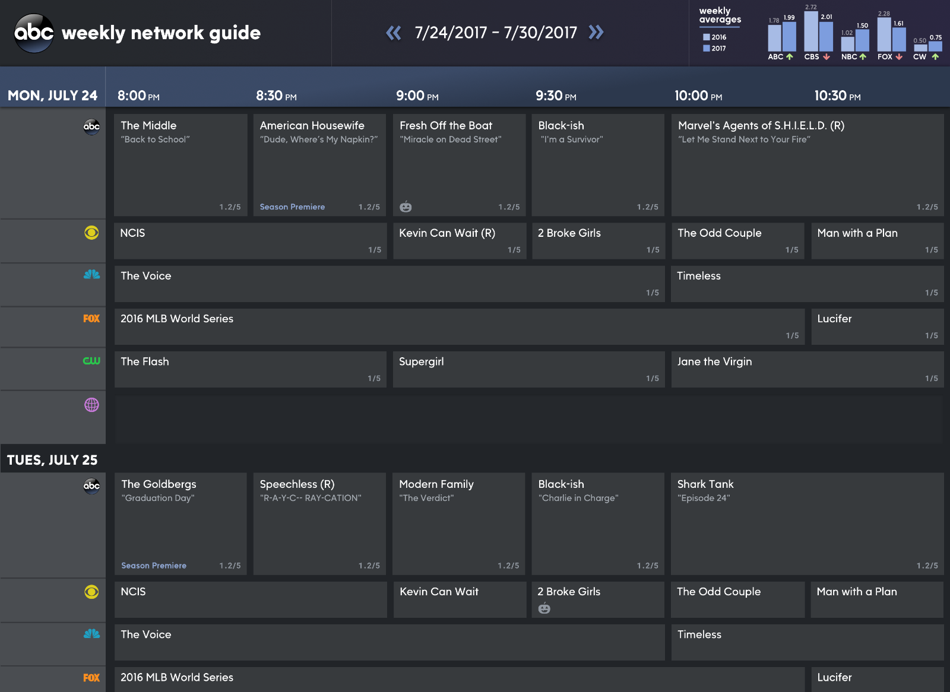Open Season Premiere link on American Housewife

[x=292, y=207]
